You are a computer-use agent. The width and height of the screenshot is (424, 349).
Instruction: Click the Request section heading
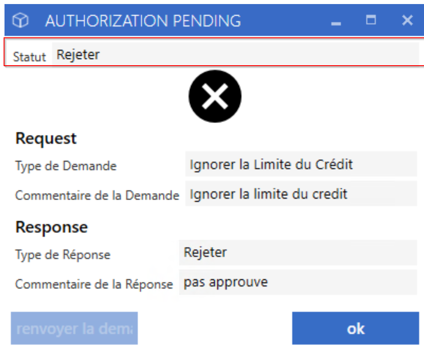pyautogui.click(x=46, y=139)
